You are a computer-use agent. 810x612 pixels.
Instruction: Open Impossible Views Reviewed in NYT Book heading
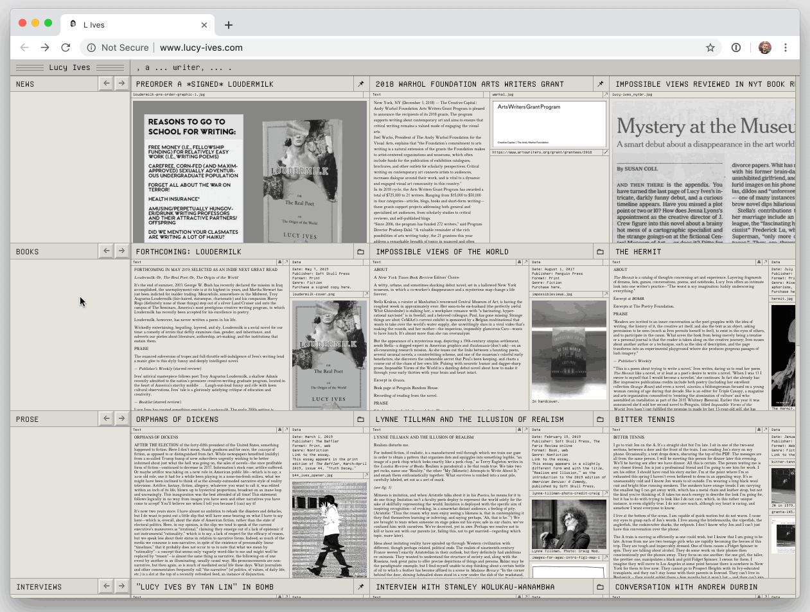705,84
